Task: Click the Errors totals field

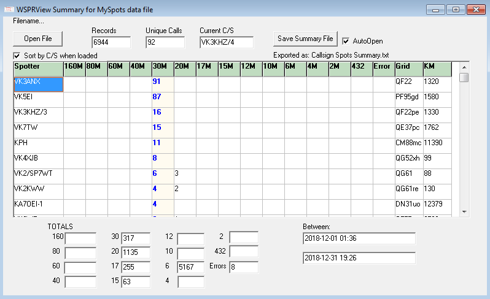Action: point(244,267)
